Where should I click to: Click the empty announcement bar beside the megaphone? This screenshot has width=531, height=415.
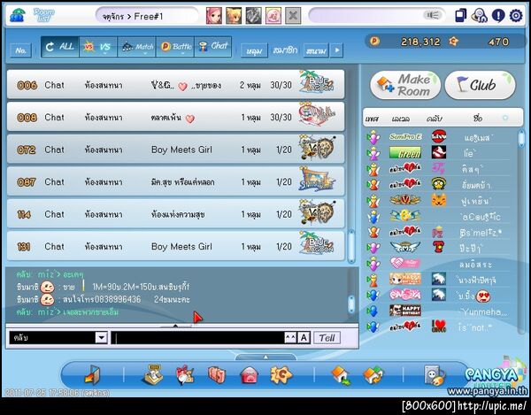[x=366, y=16]
